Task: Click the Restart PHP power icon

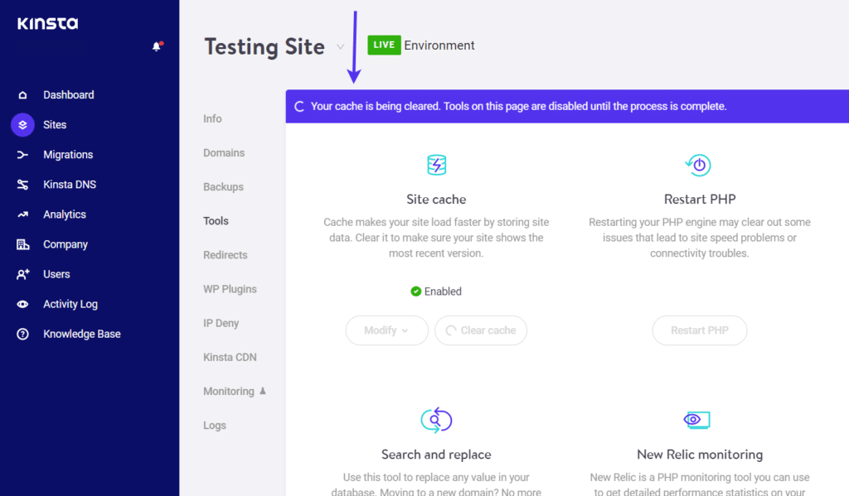Action: pyautogui.click(x=699, y=165)
